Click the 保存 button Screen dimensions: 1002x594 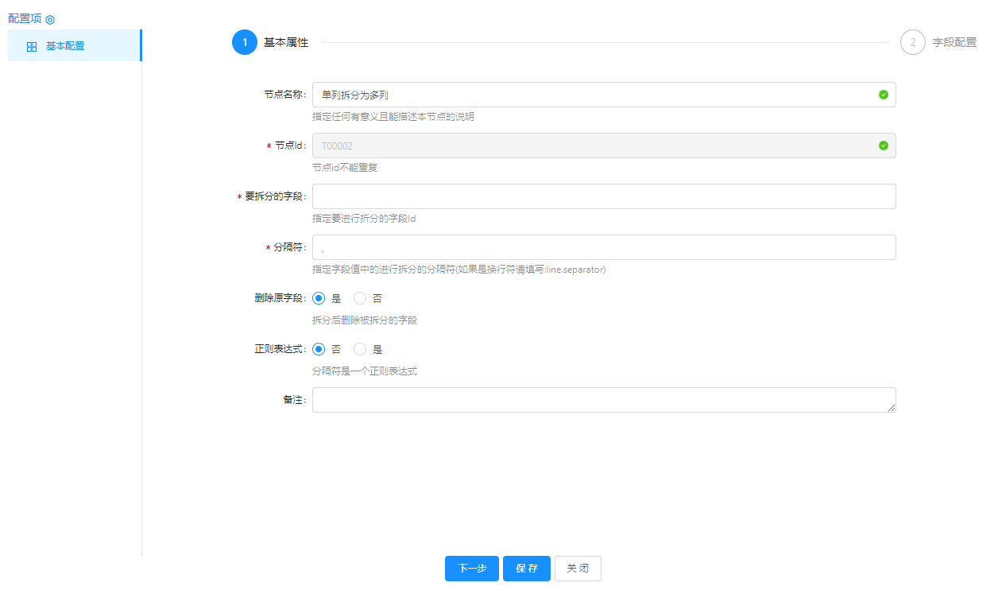pyautogui.click(x=527, y=569)
